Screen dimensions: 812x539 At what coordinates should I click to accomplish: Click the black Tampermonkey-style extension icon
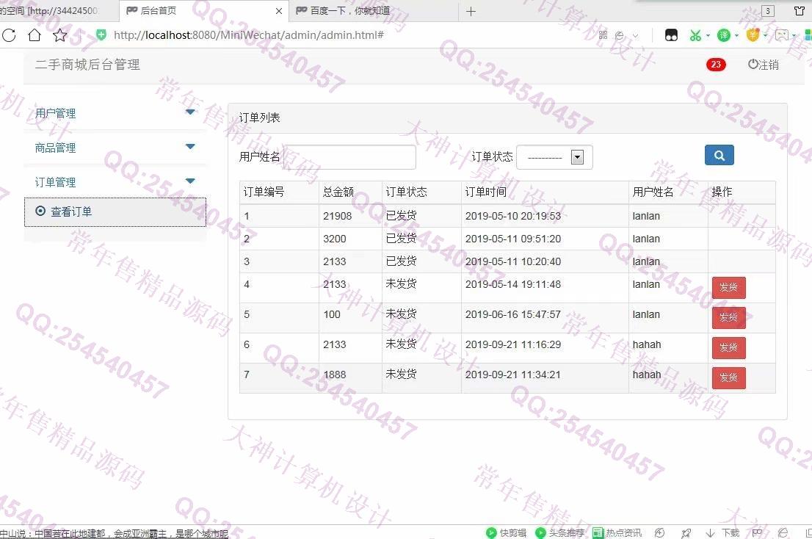671,35
